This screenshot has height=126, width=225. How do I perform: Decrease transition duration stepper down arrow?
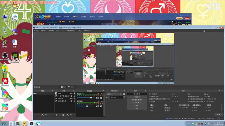[x=124, y=98]
